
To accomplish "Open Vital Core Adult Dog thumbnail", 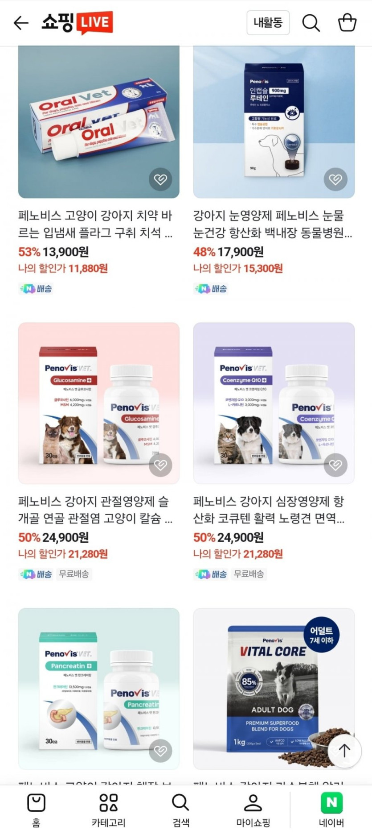I will point(274,689).
